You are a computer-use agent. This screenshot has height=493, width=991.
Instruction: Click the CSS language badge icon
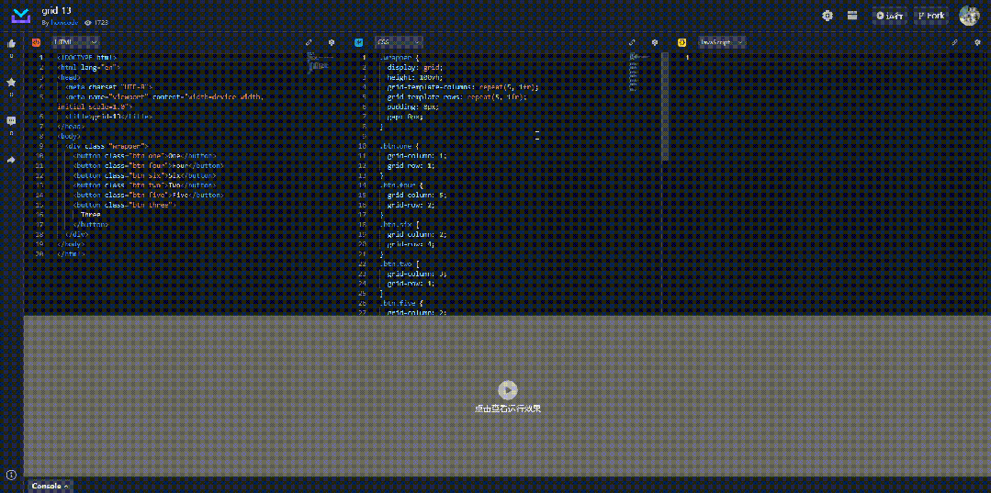point(359,42)
